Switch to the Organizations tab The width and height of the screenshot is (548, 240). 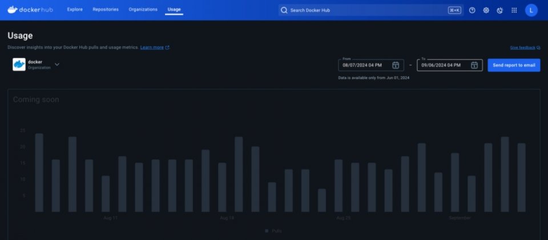[x=143, y=10]
